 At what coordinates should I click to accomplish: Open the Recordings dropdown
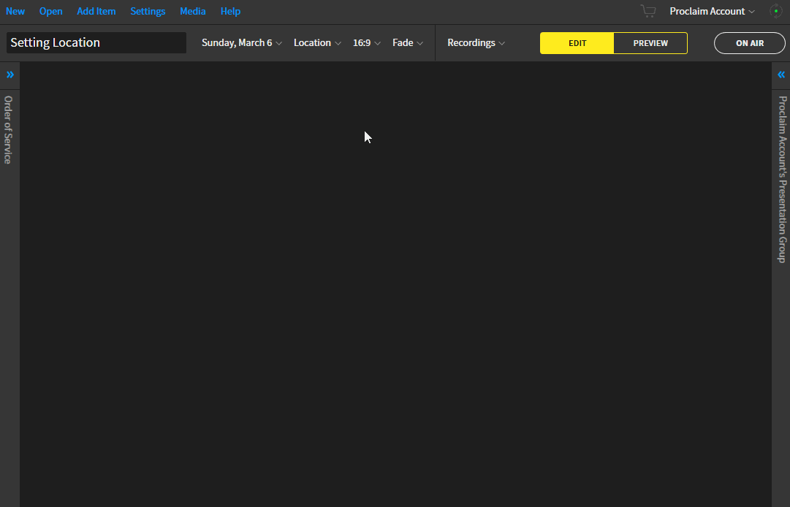point(476,43)
